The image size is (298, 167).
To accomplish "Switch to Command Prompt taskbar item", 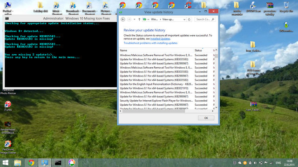I will tap(58, 163).
